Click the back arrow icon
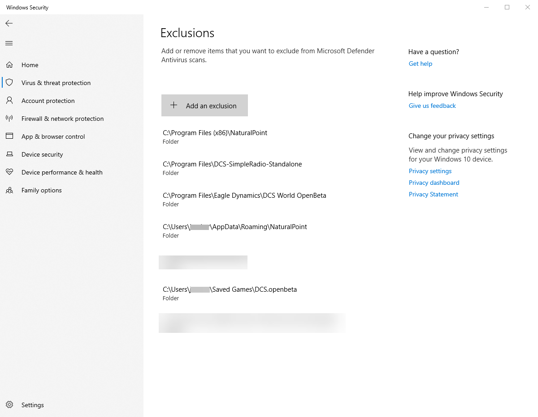This screenshot has height=417, width=538. coord(9,23)
